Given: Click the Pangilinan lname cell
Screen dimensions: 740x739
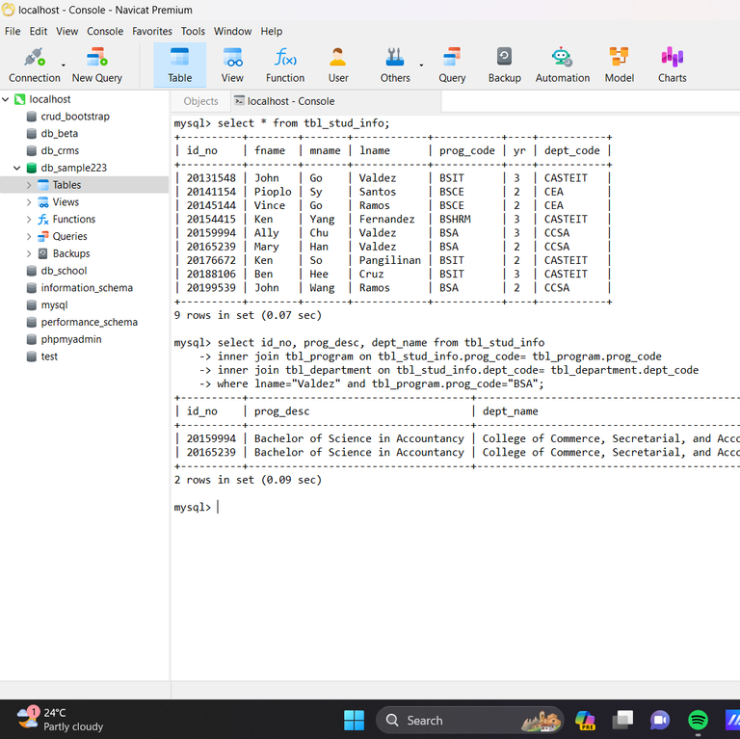Looking at the screenshot, I should coord(390,260).
